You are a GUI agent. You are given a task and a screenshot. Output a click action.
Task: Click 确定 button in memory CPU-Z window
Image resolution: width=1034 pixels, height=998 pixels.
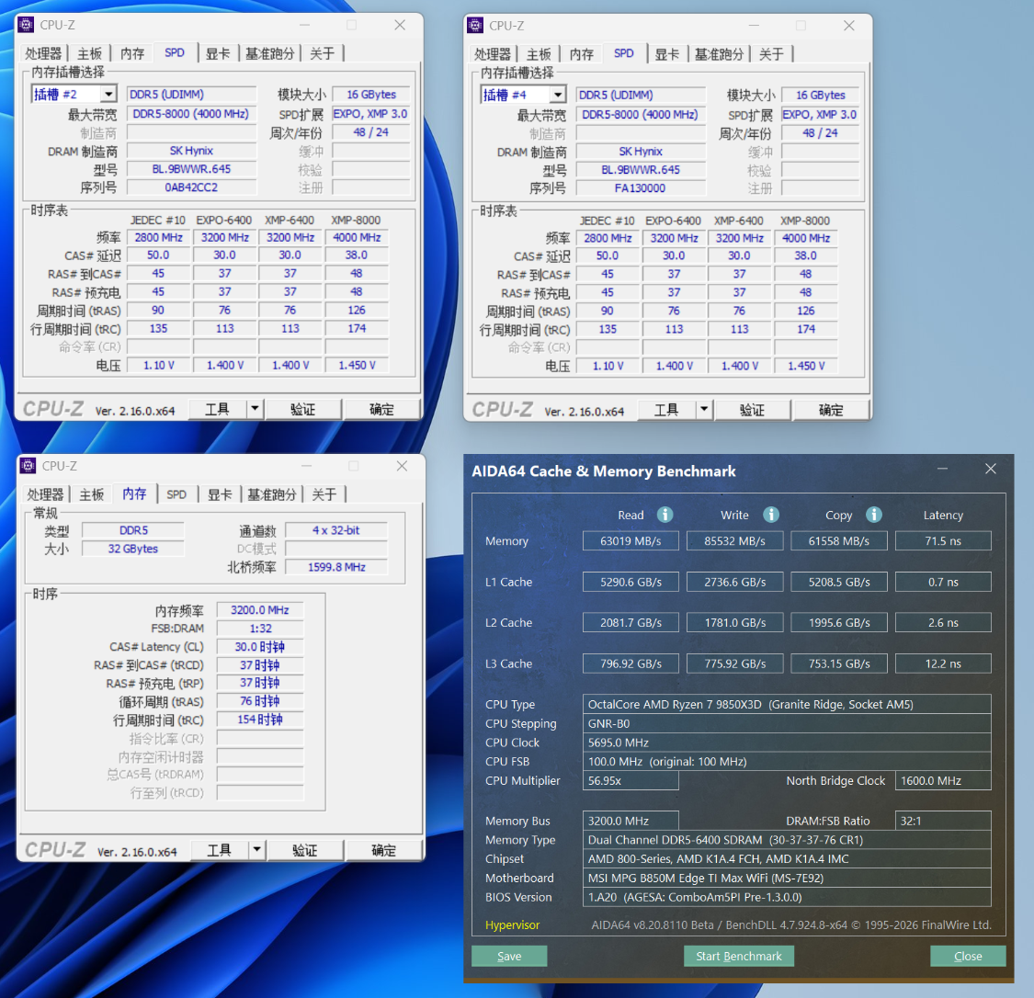coord(384,850)
